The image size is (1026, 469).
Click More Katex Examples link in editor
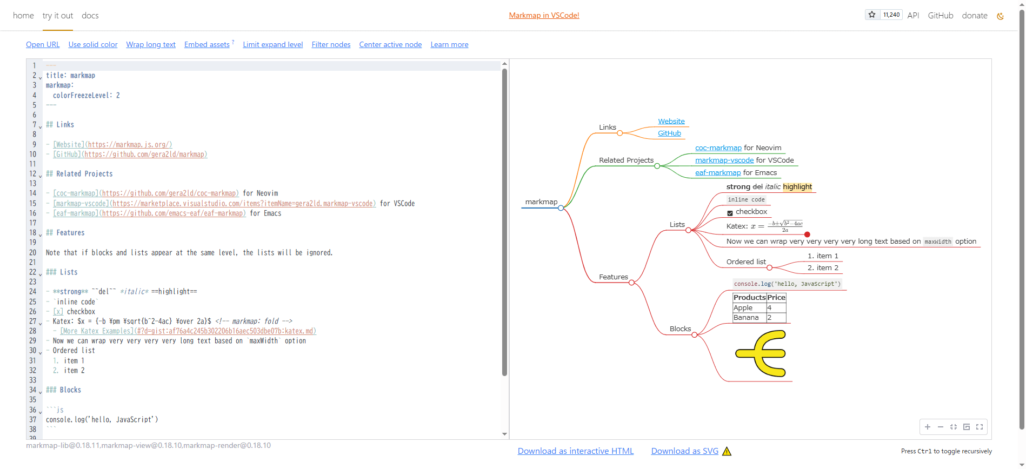(188, 331)
